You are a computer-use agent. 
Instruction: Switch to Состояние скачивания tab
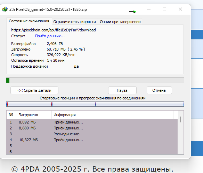(x=29, y=21)
